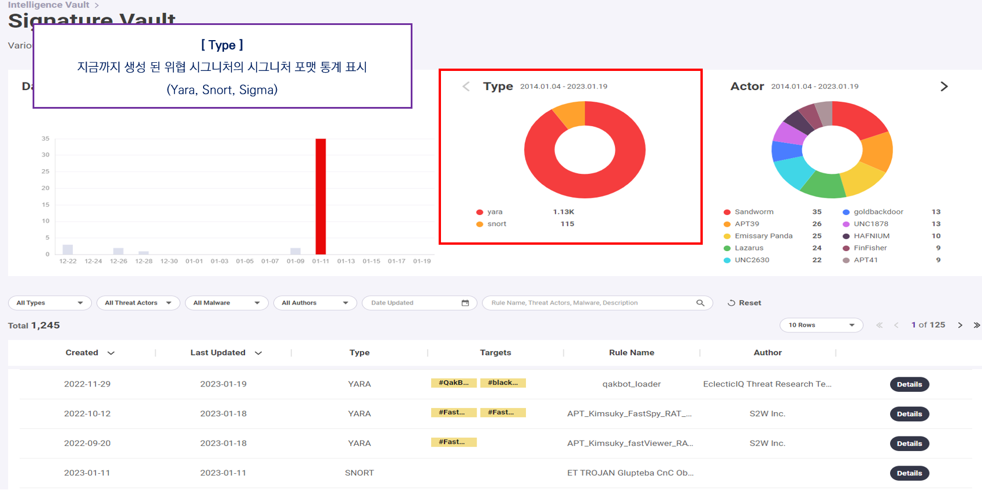This screenshot has width=982, height=497.
Task: Jump to first page double-arrow
Action: click(x=880, y=325)
